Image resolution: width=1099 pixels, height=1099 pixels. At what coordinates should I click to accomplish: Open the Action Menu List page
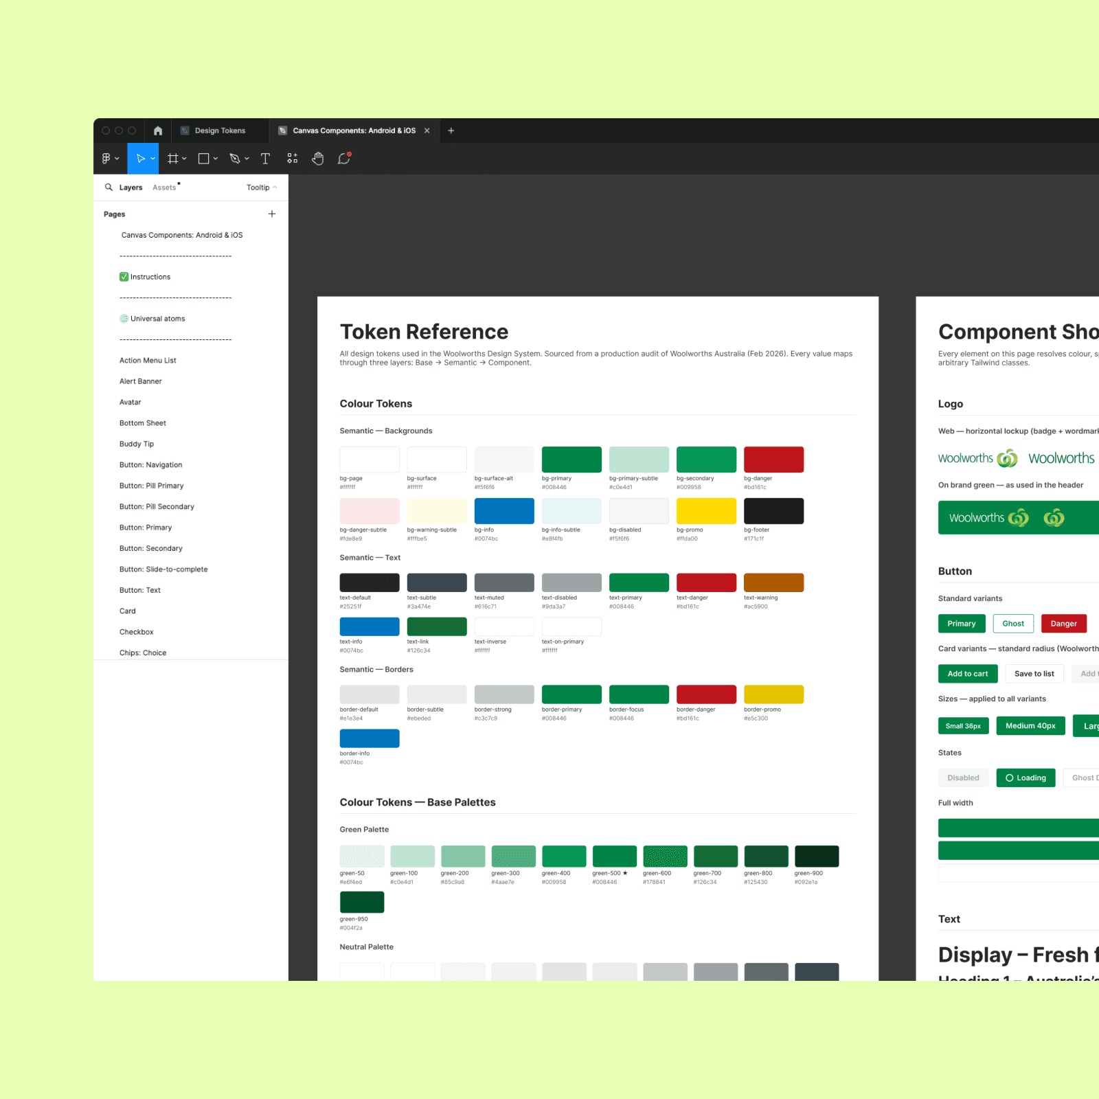point(148,361)
